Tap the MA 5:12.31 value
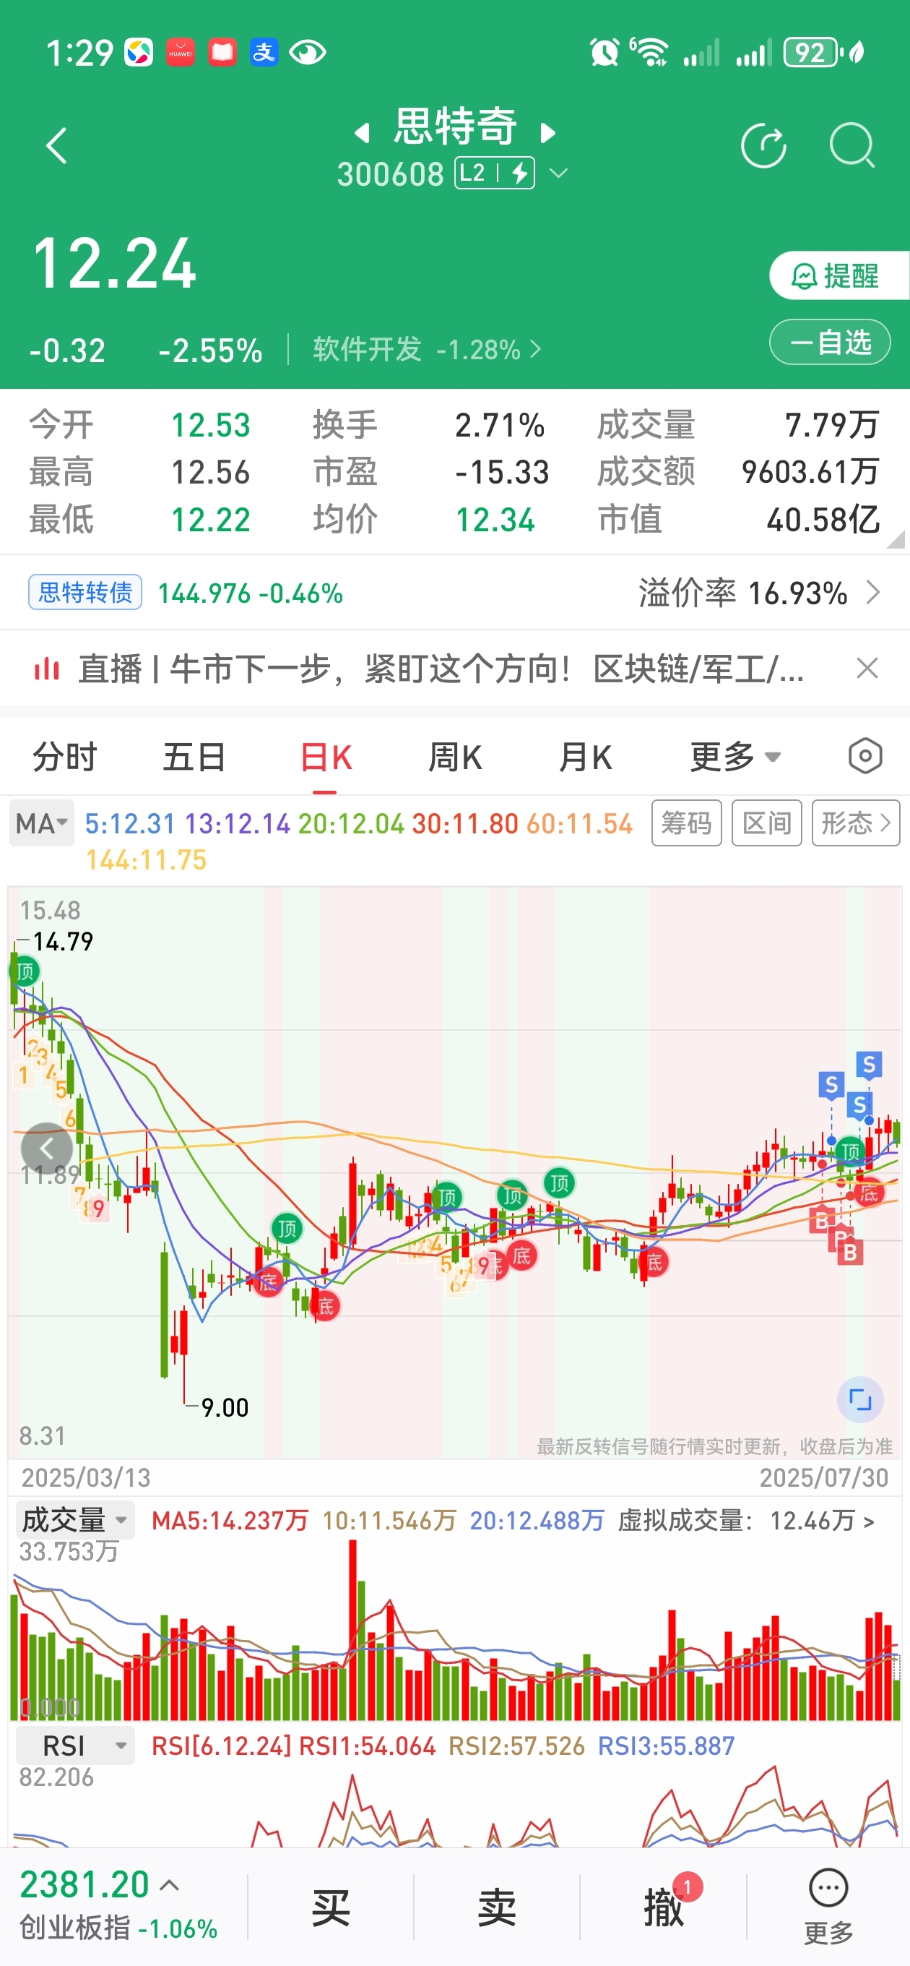The image size is (910, 1966). [x=130, y=823]
